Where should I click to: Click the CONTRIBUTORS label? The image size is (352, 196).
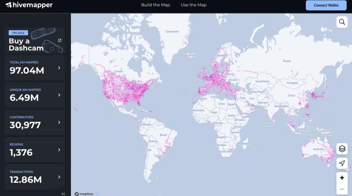click(22, 117)
